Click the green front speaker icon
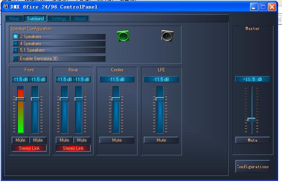Screen dimensions: 282x184 123,36
